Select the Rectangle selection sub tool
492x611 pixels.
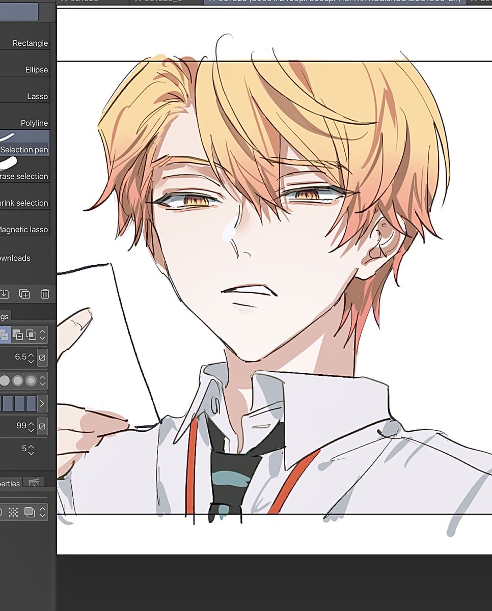click(x=25, y=37)
